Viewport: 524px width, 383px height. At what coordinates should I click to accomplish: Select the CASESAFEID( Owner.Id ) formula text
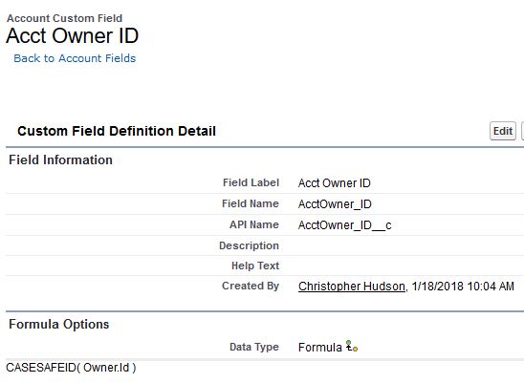click(71, 368)
